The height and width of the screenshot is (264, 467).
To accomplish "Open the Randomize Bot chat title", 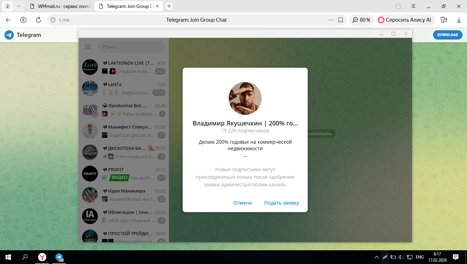I will click(127, 106).
